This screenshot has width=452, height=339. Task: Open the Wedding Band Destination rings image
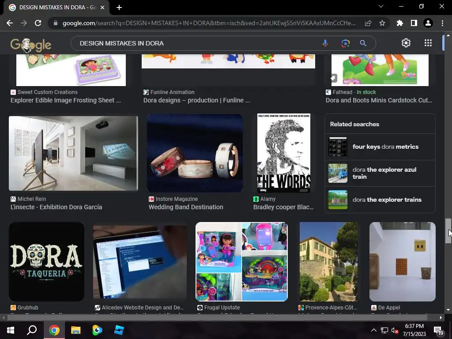pyautogui.click(x=195, y=153)
